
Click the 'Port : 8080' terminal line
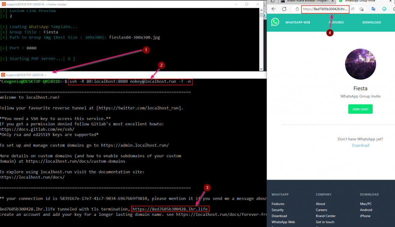18,48
